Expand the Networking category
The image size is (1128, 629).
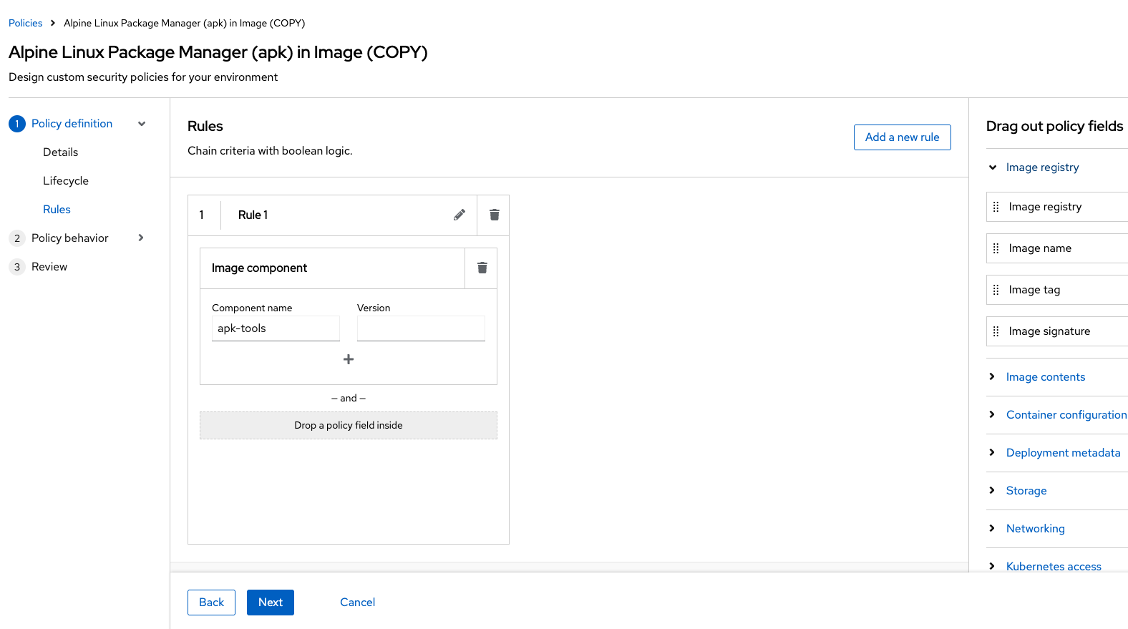(x=992, y=528)
